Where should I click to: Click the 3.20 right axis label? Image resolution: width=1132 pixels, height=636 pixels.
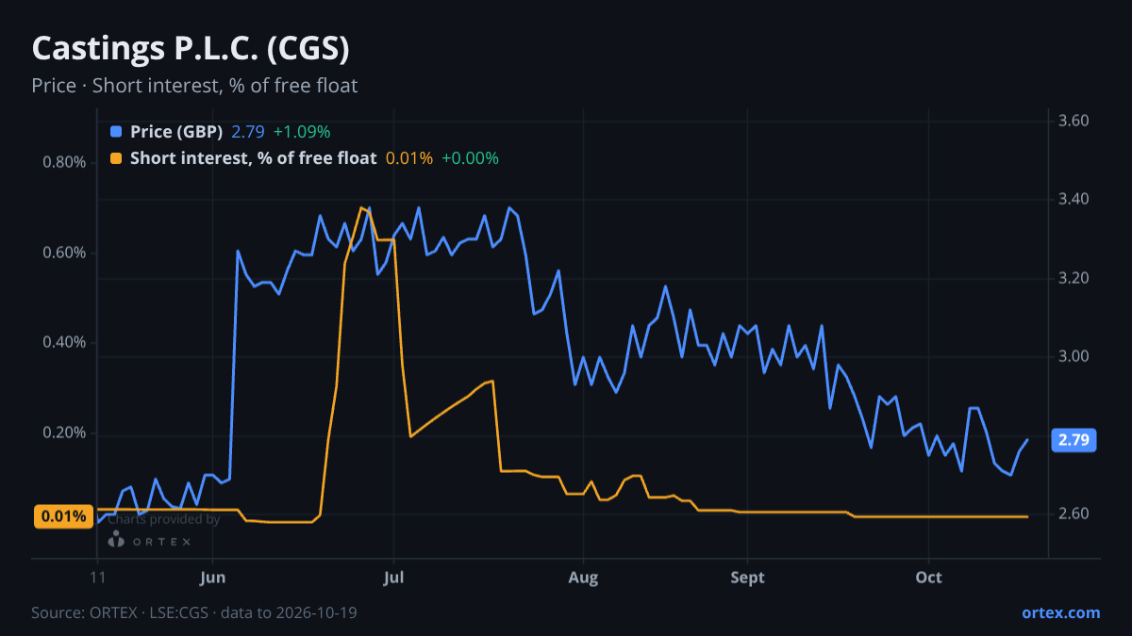(1074, 279)
